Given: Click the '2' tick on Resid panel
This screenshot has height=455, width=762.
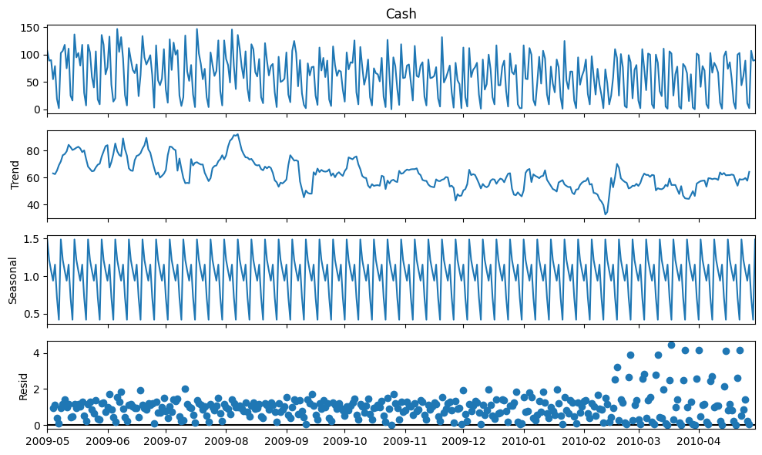Looking at the screenshot, I should click(x=36, y=389).
